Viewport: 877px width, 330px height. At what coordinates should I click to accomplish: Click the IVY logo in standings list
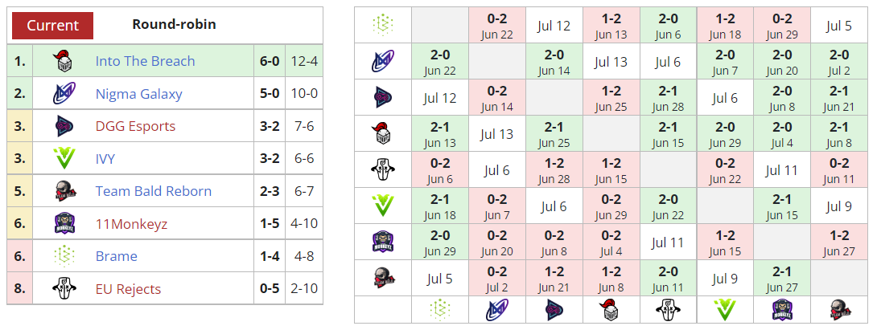(64, 159)
